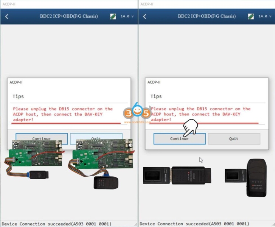The height and width of the screenshot is (227, 275).
Task: Click right panel BDC2 ICP+OBD title
Action: tap(207, 16)
